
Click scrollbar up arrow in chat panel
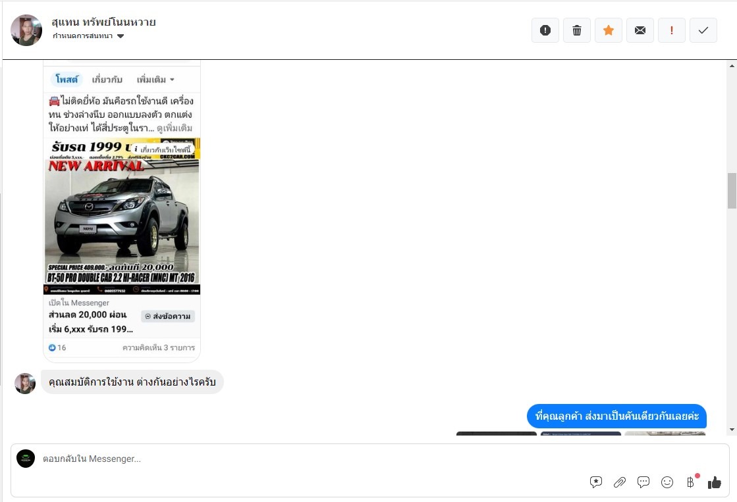click(x=732, y=66)
